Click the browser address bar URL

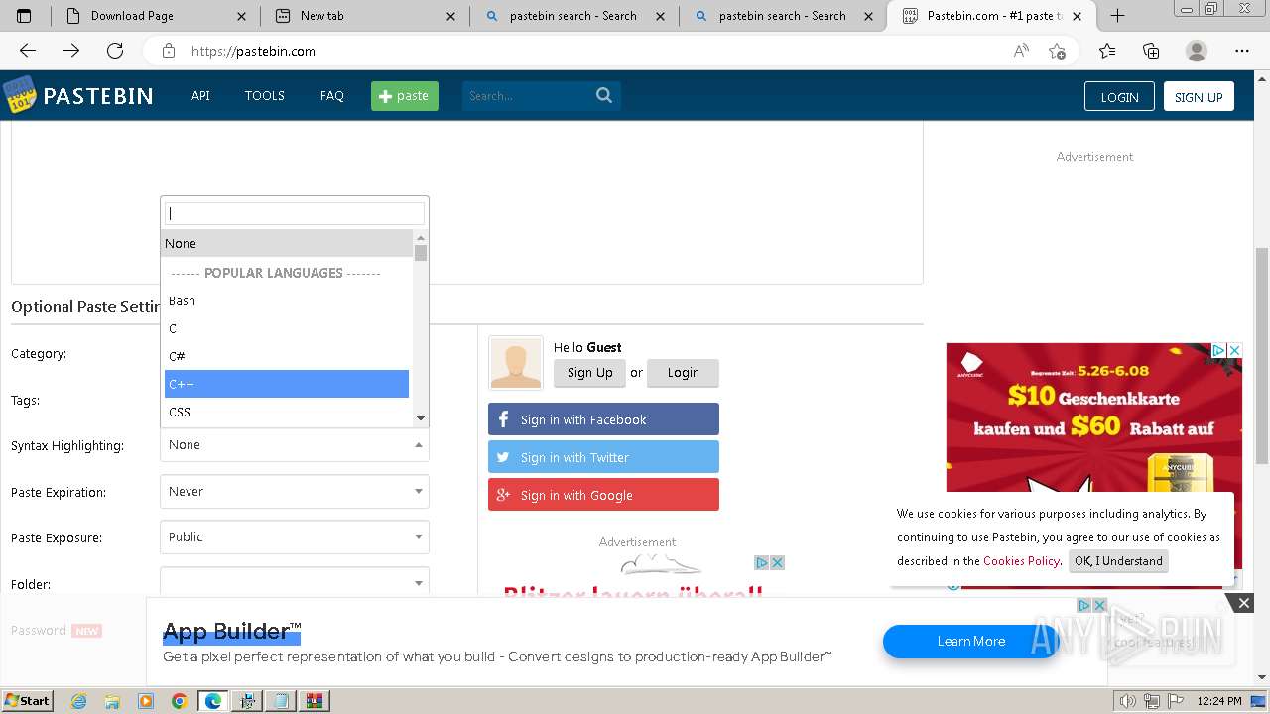pos(253,51)
